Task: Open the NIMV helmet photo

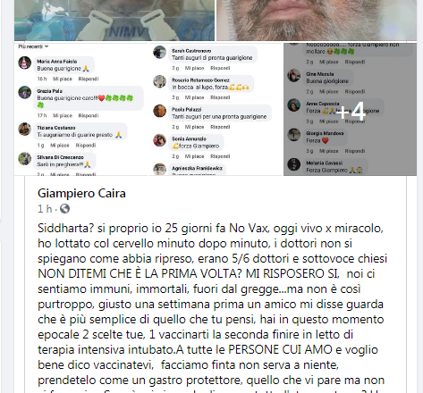Action: pyautogui.click(x=114, y=21)
